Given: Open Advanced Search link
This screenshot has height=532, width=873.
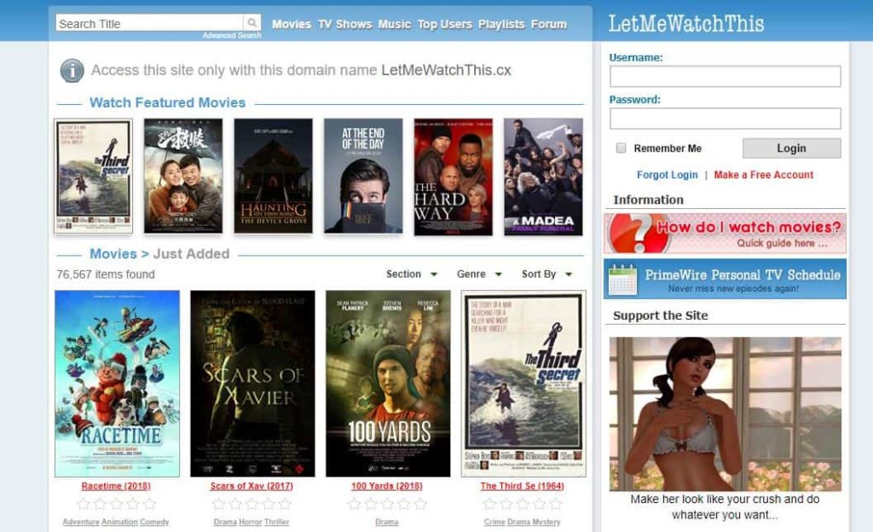Looking at the screenshot, I should pos(232,35).
